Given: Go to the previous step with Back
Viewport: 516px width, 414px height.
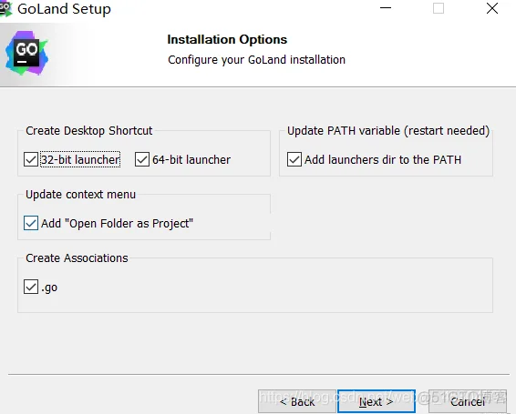Looking at the screenshot, I should pos(297,401).
